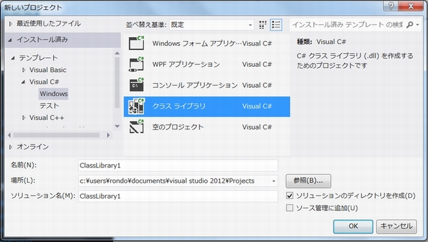This screenshot has width=428, height=242.
Task: Collapse the テンプレート tree node
Action: 13,58
